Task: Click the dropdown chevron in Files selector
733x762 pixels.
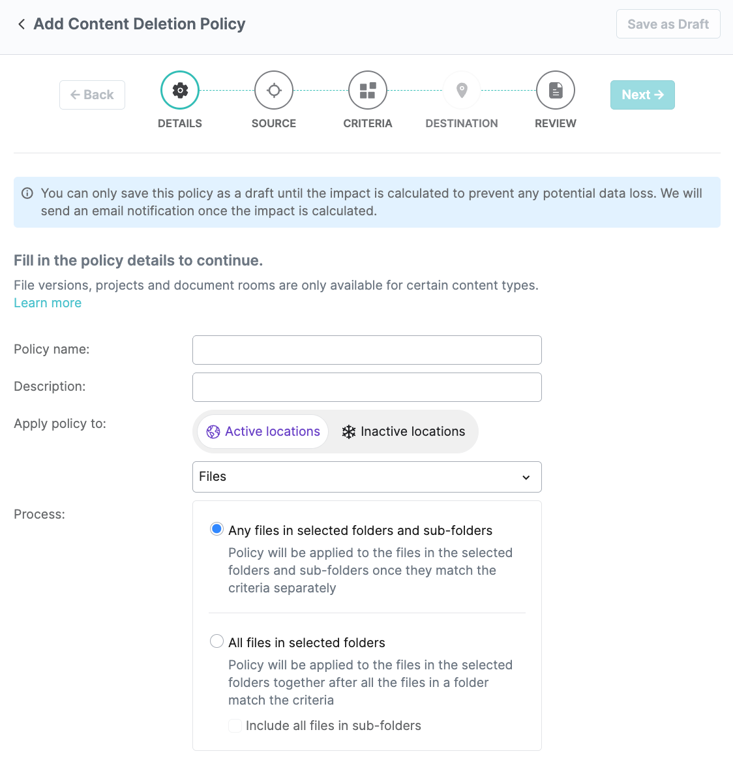Action: coord(526,477)
